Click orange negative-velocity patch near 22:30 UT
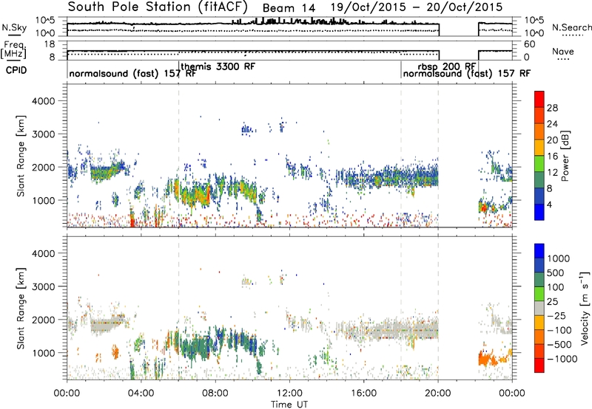Screen dimensions: 592x409 487,359
